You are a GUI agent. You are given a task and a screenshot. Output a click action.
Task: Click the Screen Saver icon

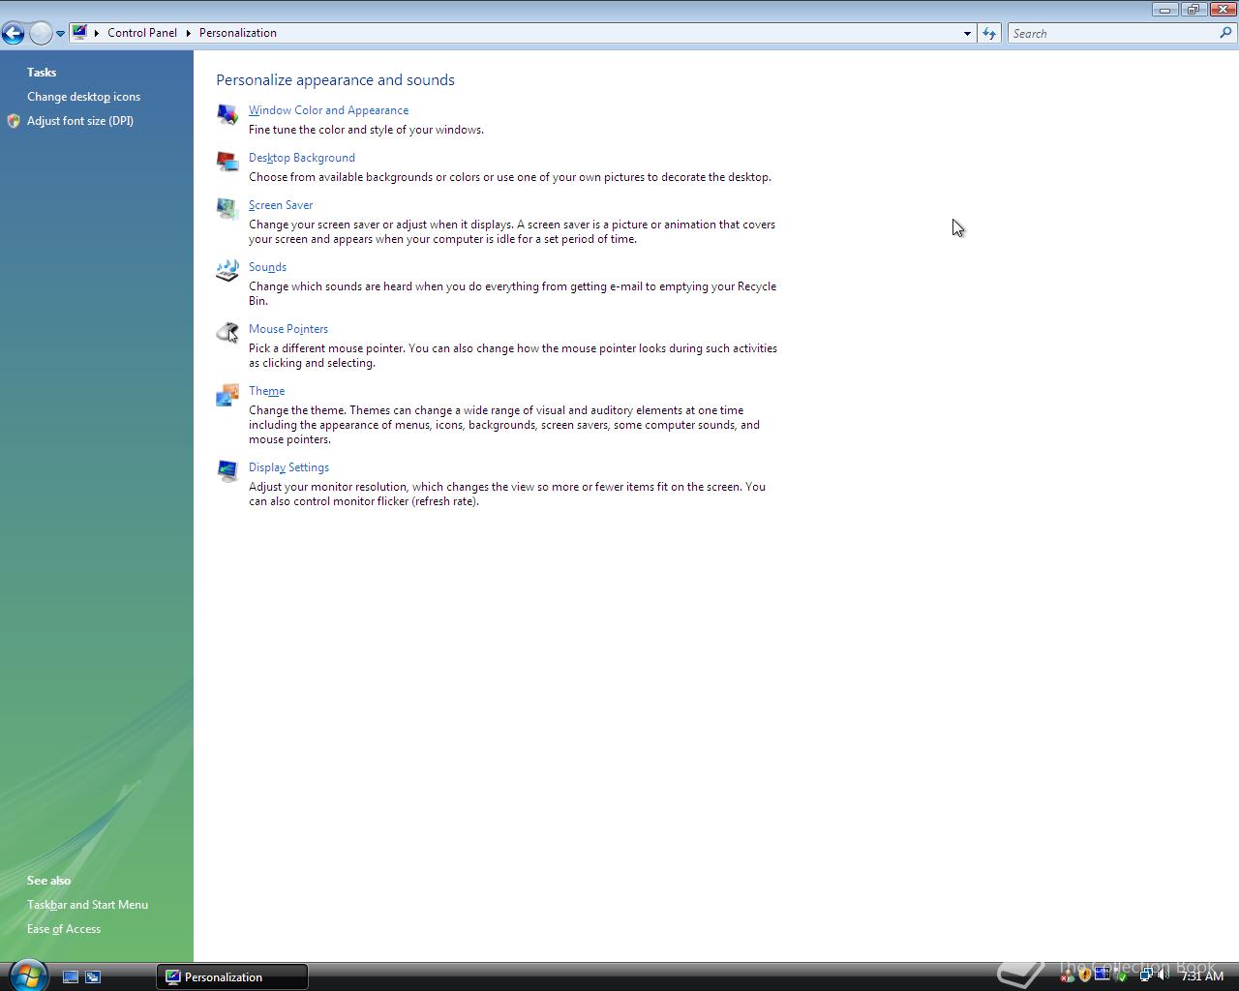[x=227, y=209]
